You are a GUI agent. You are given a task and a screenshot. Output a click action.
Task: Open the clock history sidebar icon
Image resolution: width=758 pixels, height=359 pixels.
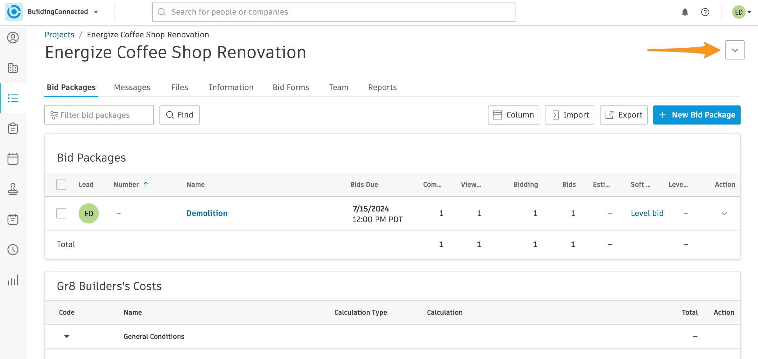click(x=13, y=250)
